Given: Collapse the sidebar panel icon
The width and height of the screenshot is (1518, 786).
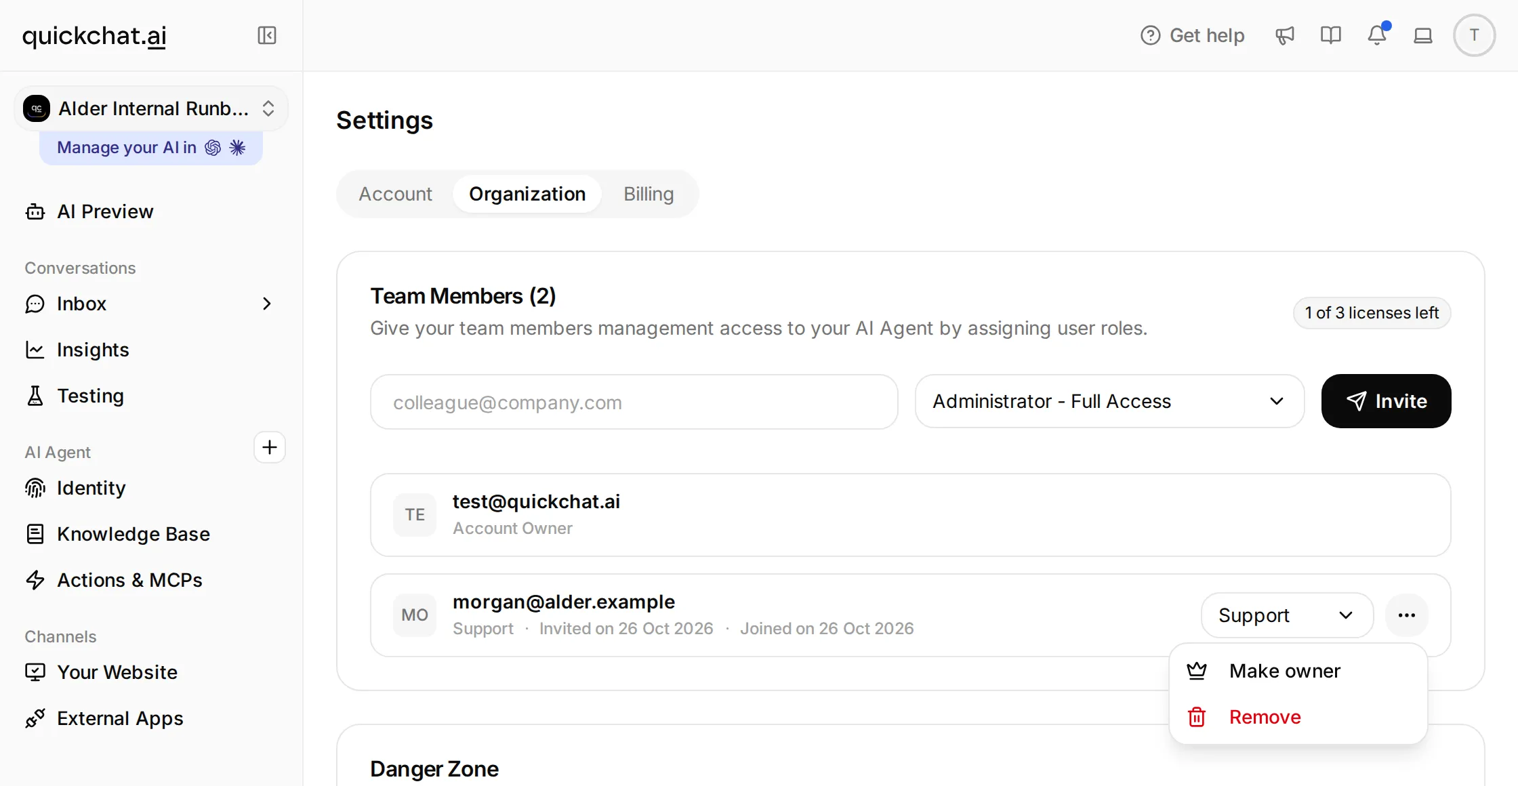Looking at the screenshot, I should (x=267, y=35).
